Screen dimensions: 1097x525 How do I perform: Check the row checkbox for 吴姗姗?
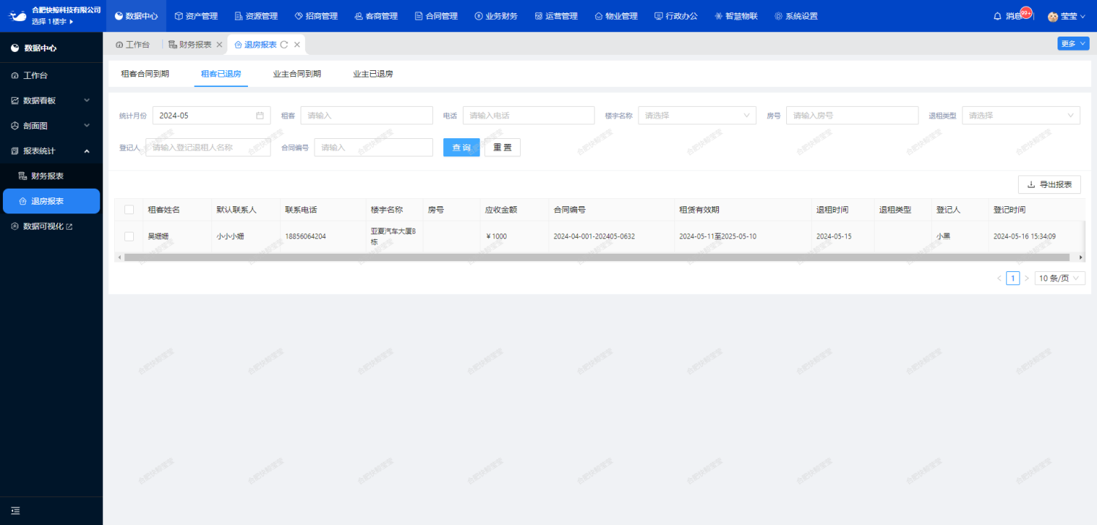(129, 236)
